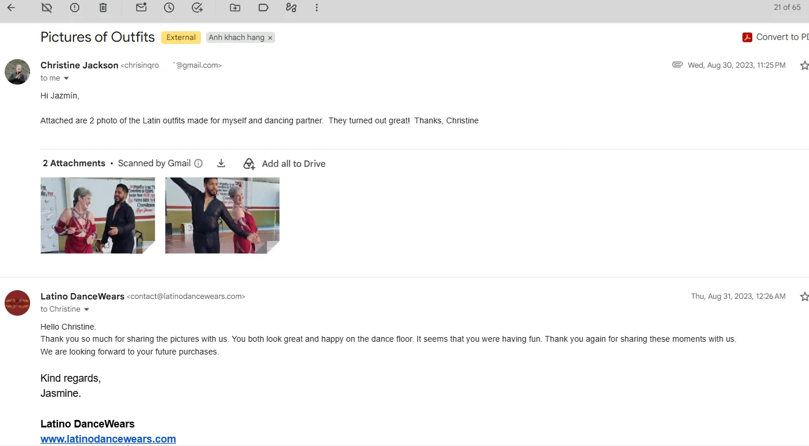
Task: Open the second attached photo thumbnail
Action: tap(222, 215)
